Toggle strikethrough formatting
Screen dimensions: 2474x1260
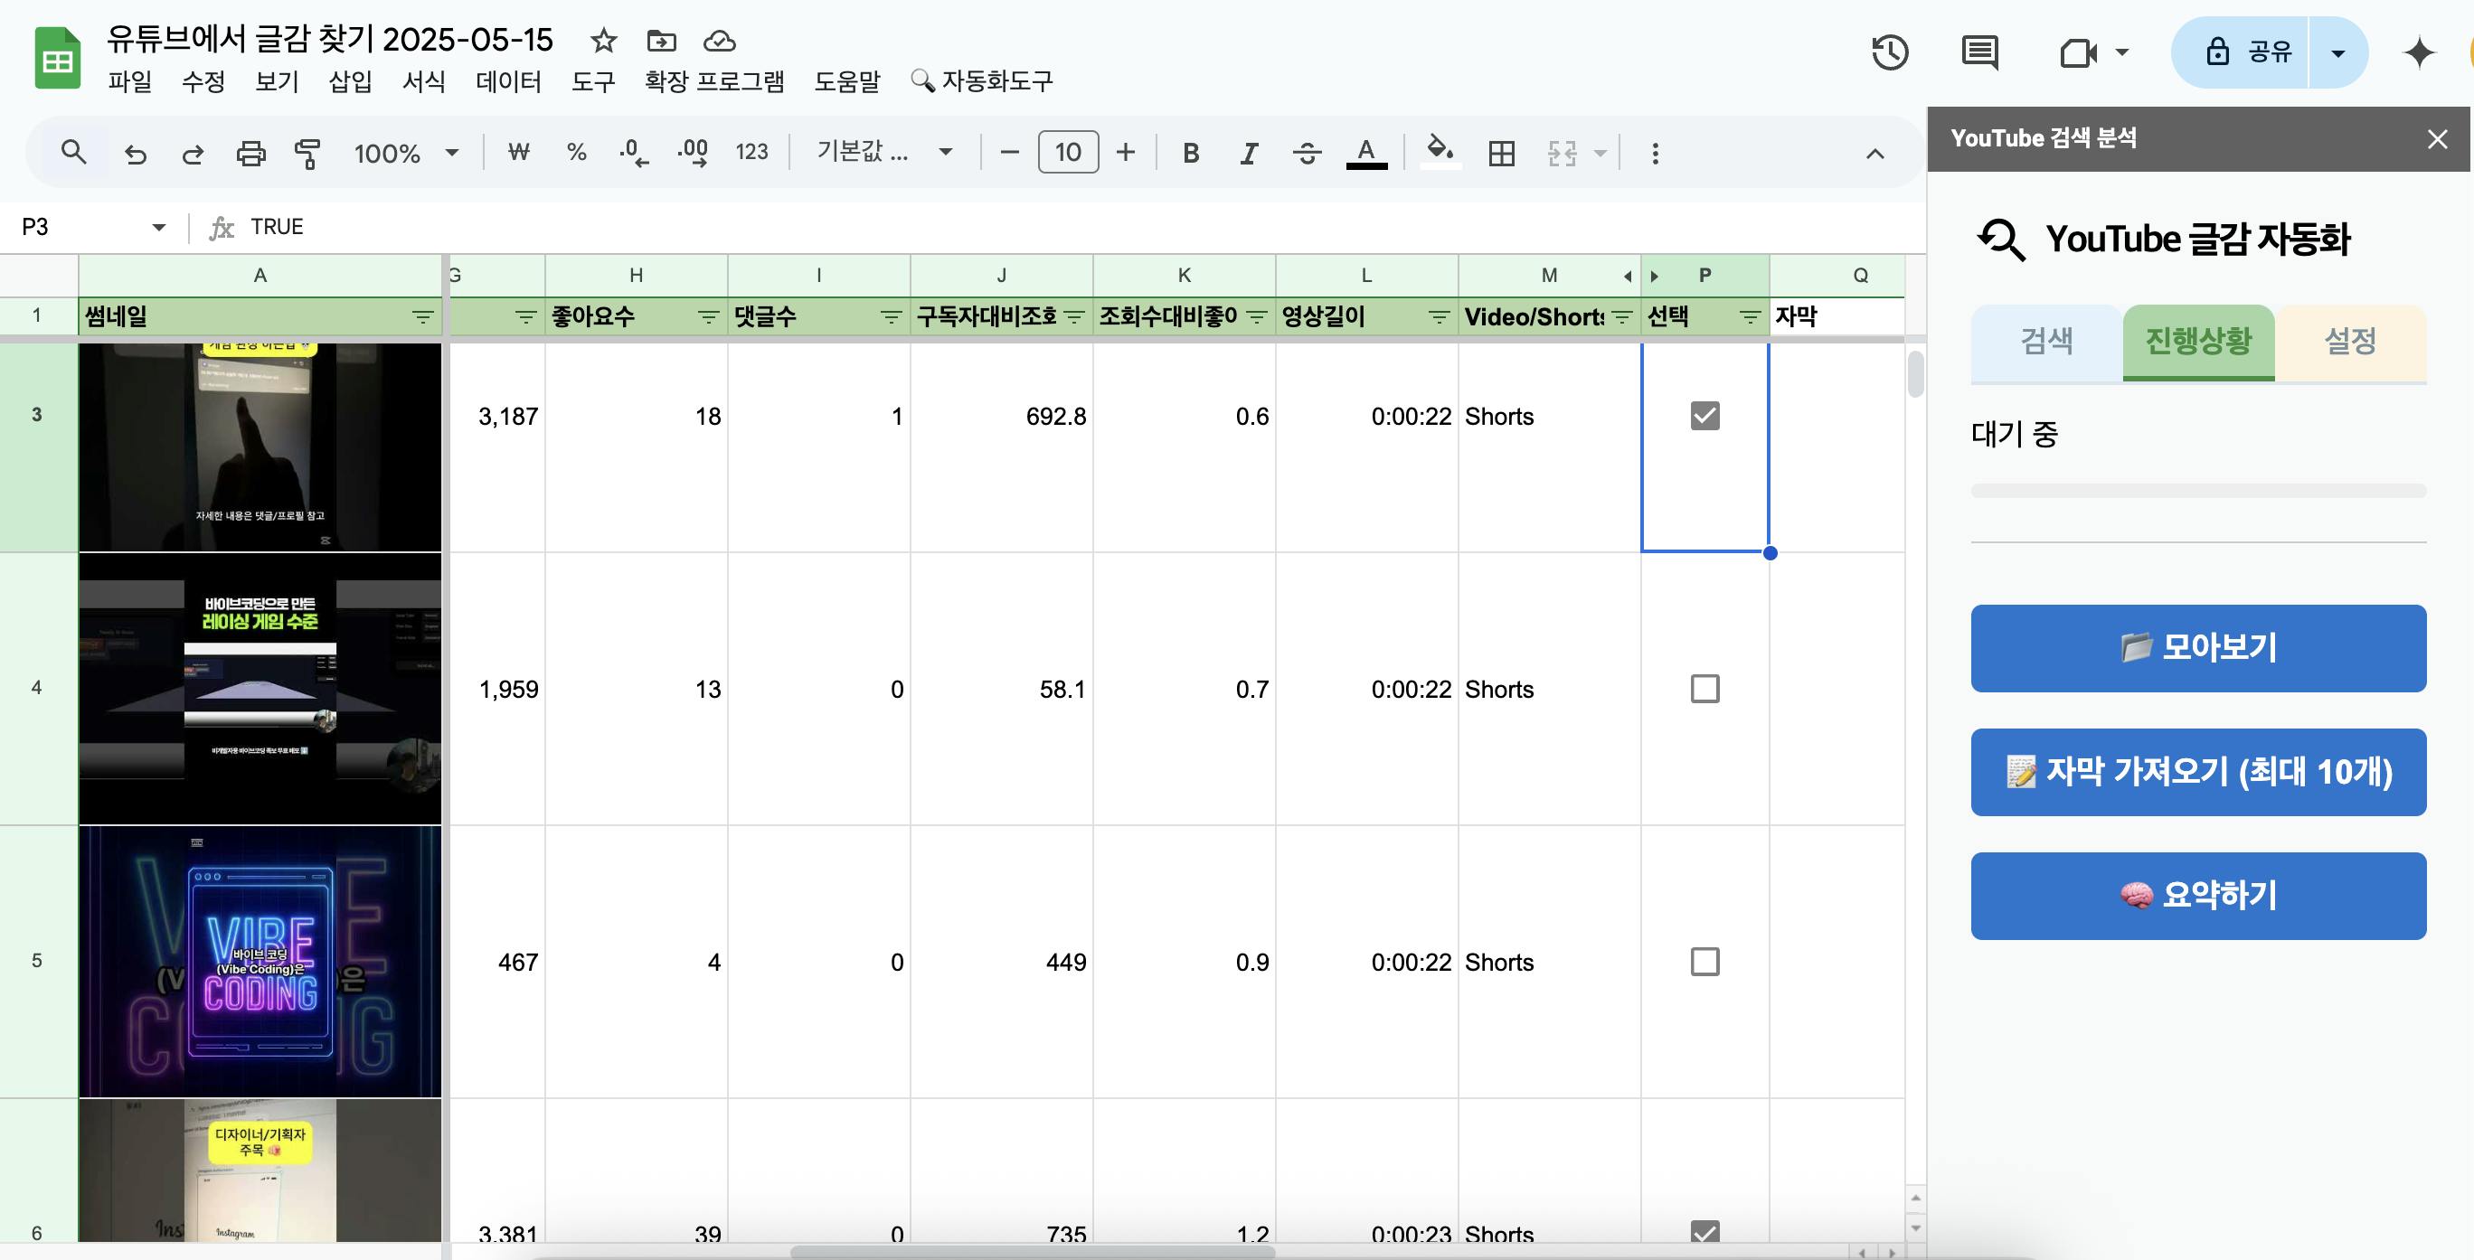pyautogui.click(x=1308, y=153)
